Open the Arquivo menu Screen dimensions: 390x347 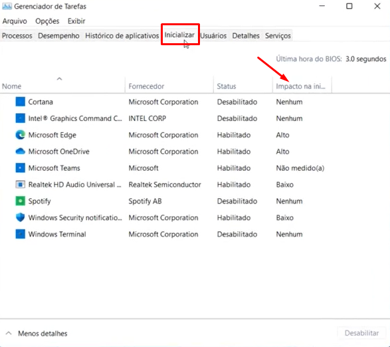point(15,21)
